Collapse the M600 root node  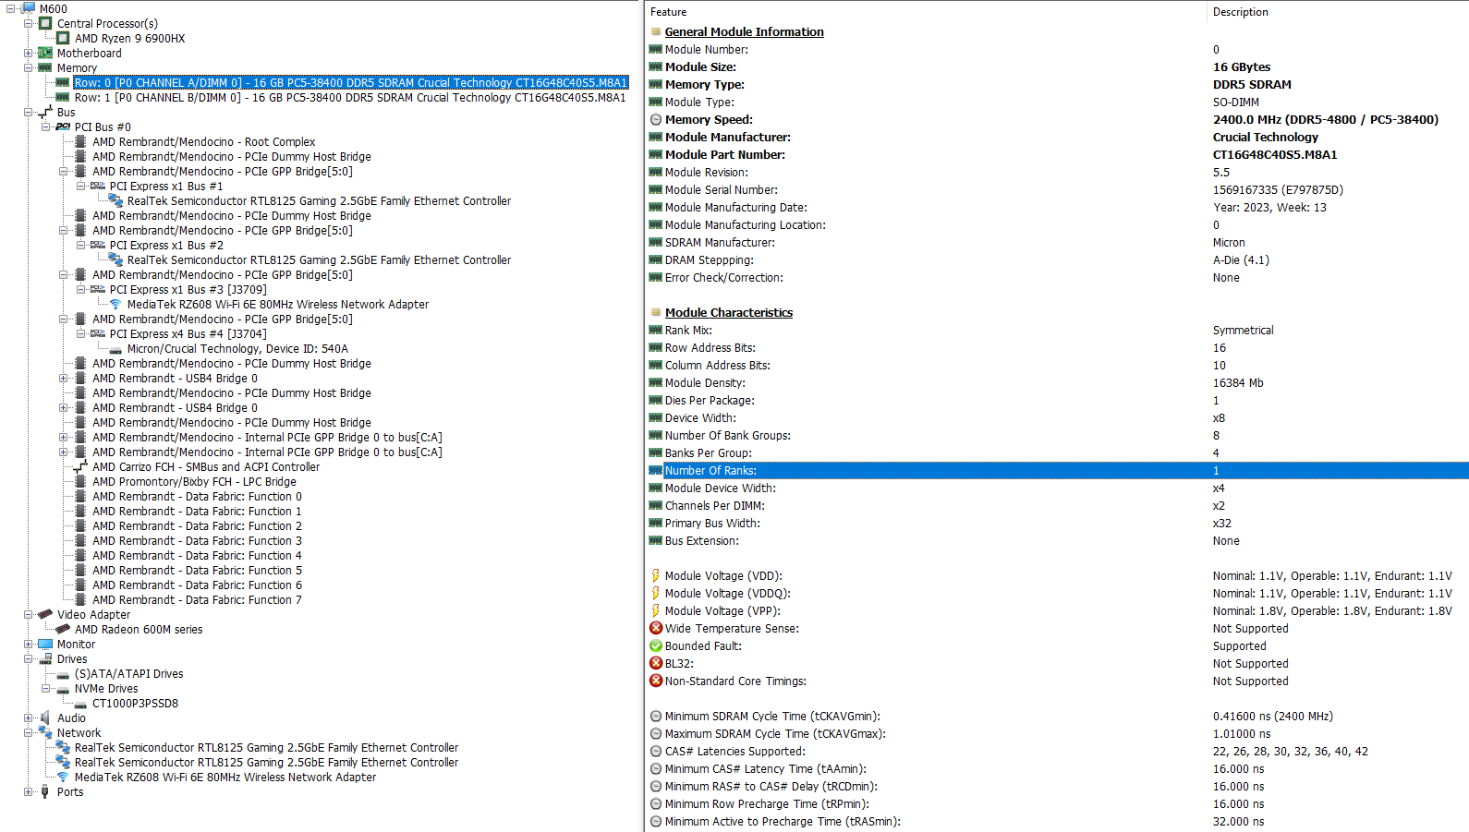click(x=11, y=8)
